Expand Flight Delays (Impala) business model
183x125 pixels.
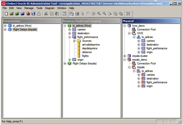point(65,64)
